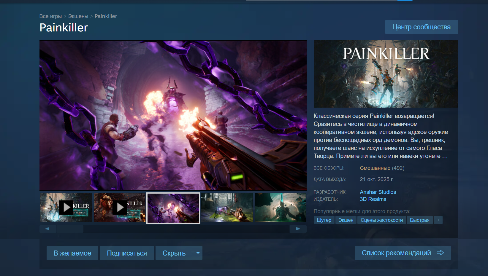Screen dimensions: 488x276
Task: Click the plus button to add tags
Action: 438,220
